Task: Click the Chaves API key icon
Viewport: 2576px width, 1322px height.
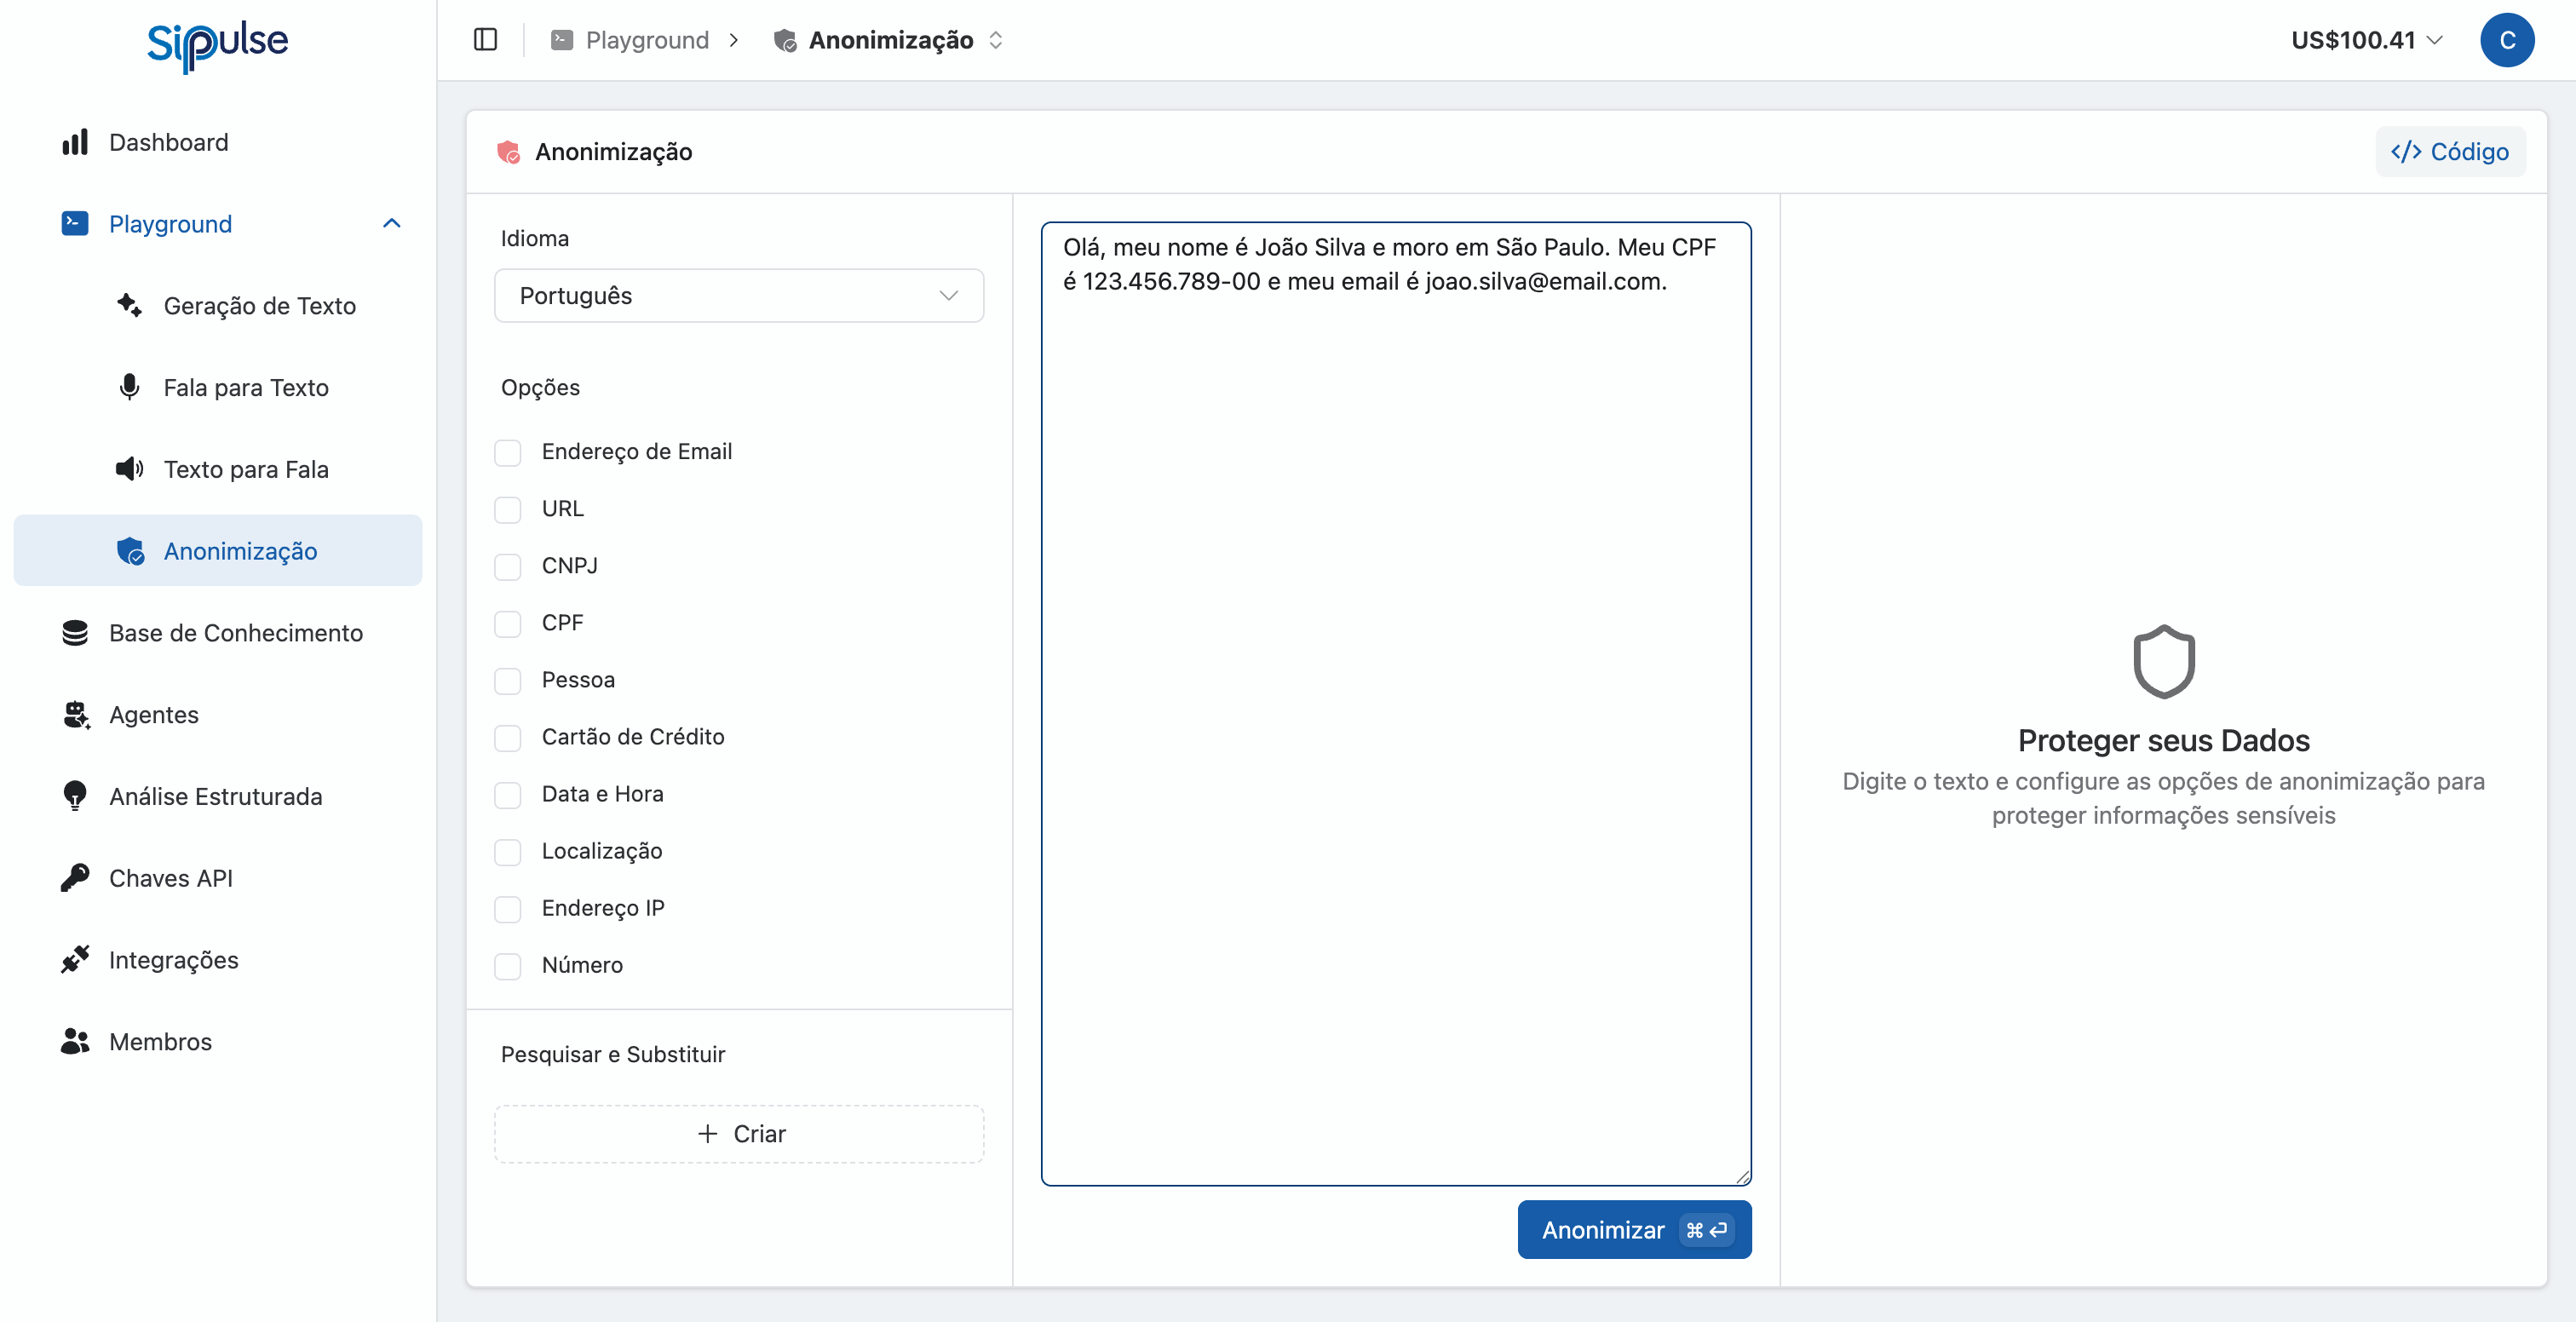Action: click(75, 878)
